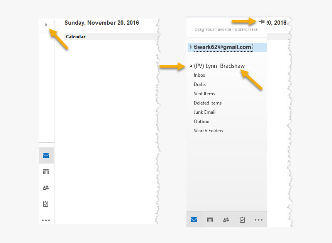
Task: Click the three-dot overflow in the expanded pane's bottom bar
Action: [259, 220]
